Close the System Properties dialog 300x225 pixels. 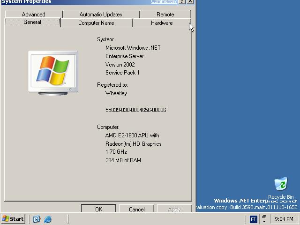click(x=190, y=1)
